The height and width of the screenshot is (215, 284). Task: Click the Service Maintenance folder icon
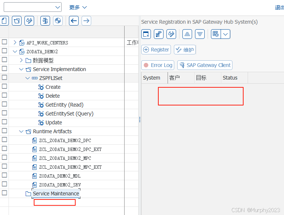point(28,194)
